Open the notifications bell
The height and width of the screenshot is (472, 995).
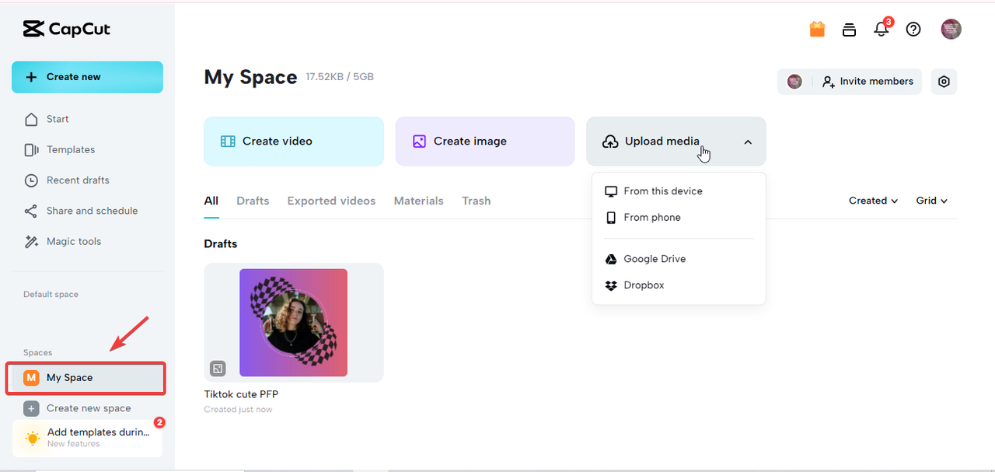click(881, 30)
